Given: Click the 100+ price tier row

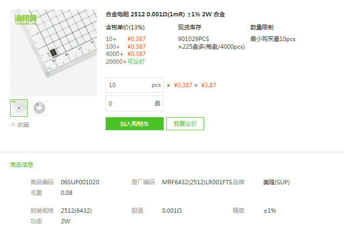Looking at the screenshot, I should tap(125, 47).
